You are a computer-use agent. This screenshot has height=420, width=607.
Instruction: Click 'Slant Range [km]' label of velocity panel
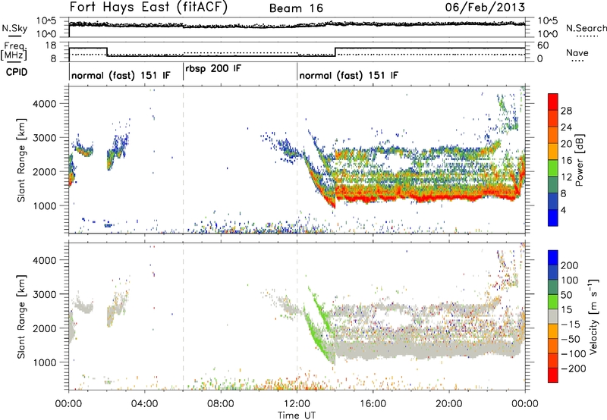[x=21, y=316]
